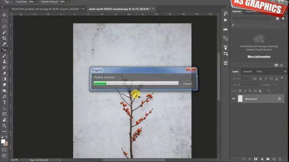This screenshot has width=289, height=162.
Task: Click Cancel in Progress dialog
Action: tap(187, 84)
